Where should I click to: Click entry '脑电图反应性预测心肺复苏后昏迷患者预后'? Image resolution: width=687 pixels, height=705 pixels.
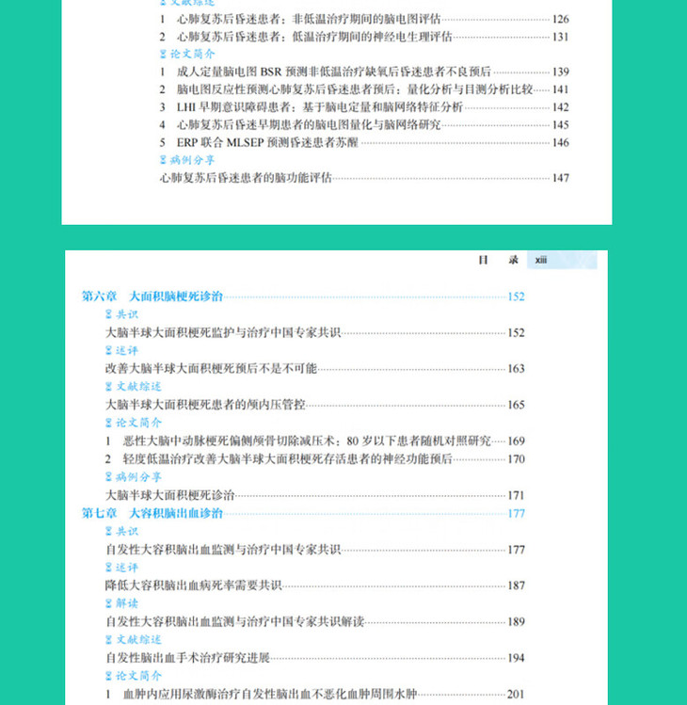tap(286, 89)
